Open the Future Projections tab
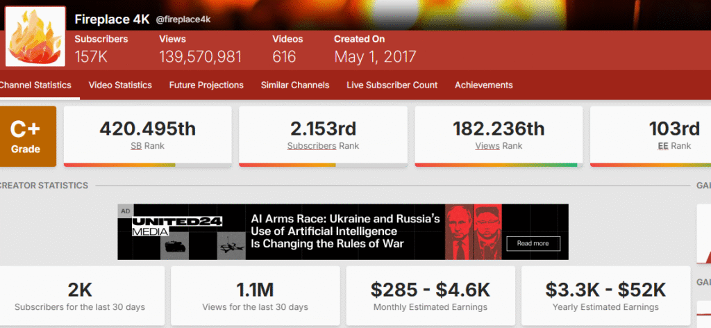This screenshot has width=711, height=328. click(x=206, y=85)
